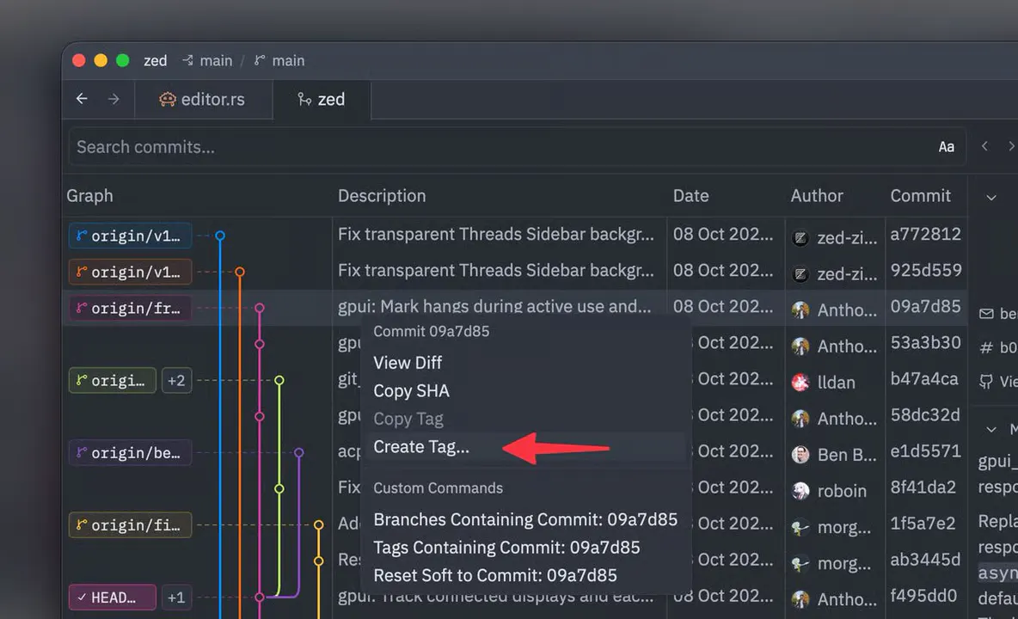Viewport: 1018px width, 619px height.
Task: Click the orange origin/v1 branch label
Action: point(130,272)
